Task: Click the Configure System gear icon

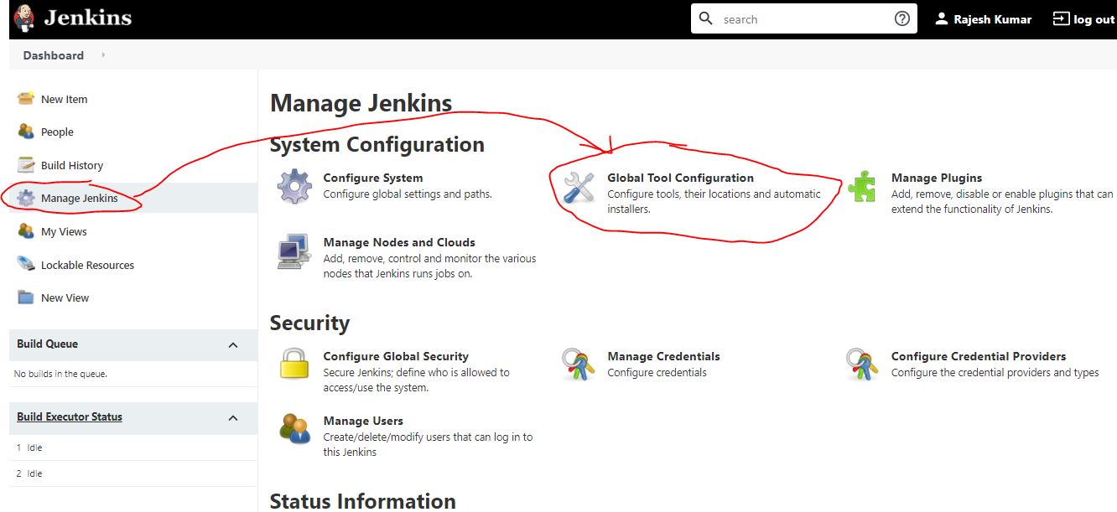Action: tap(294, 187)
